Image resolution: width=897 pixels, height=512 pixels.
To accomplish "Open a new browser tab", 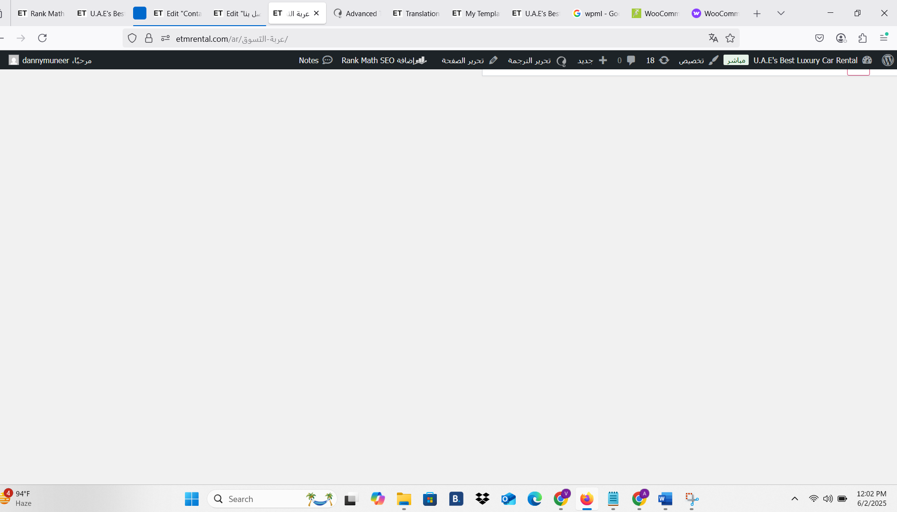I will click(x=757, y=13).
